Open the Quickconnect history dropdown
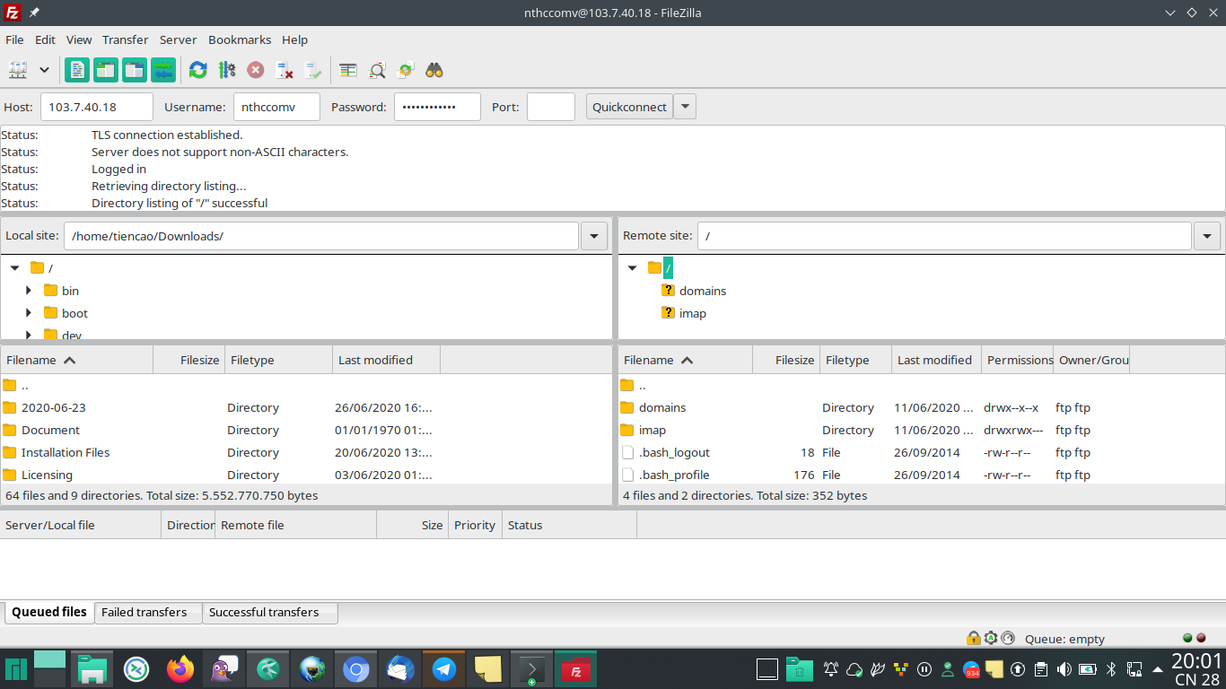This screenshot has height=689, width=1226. 685,107
